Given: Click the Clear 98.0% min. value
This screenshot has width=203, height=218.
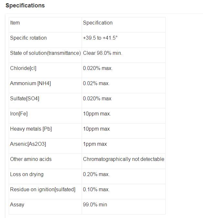Looking at the screenshot, I should tap(103, 53).
